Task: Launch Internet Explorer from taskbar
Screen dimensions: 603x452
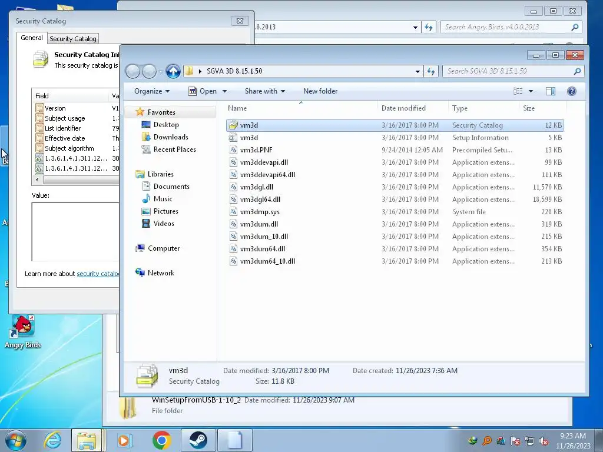Action: pos(52,440)
